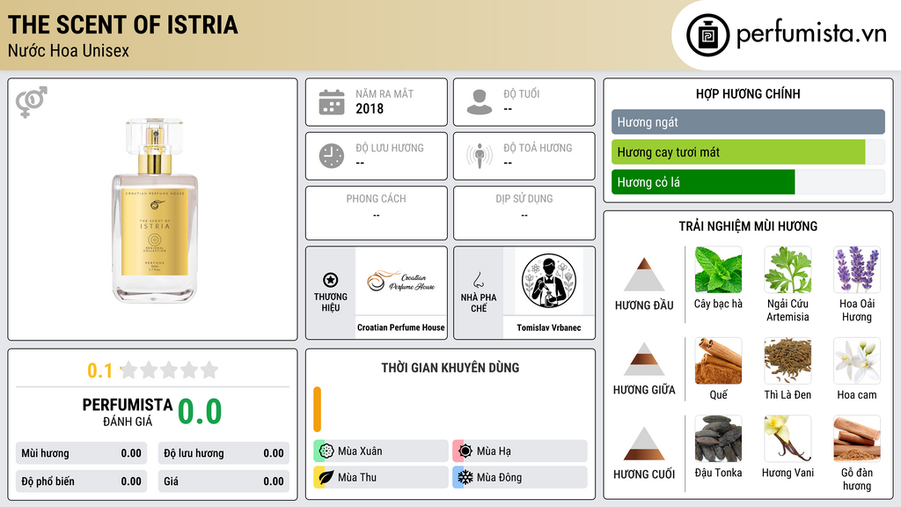Click the five-star rating row
This screenshot has height=507, width=901.
170,371
